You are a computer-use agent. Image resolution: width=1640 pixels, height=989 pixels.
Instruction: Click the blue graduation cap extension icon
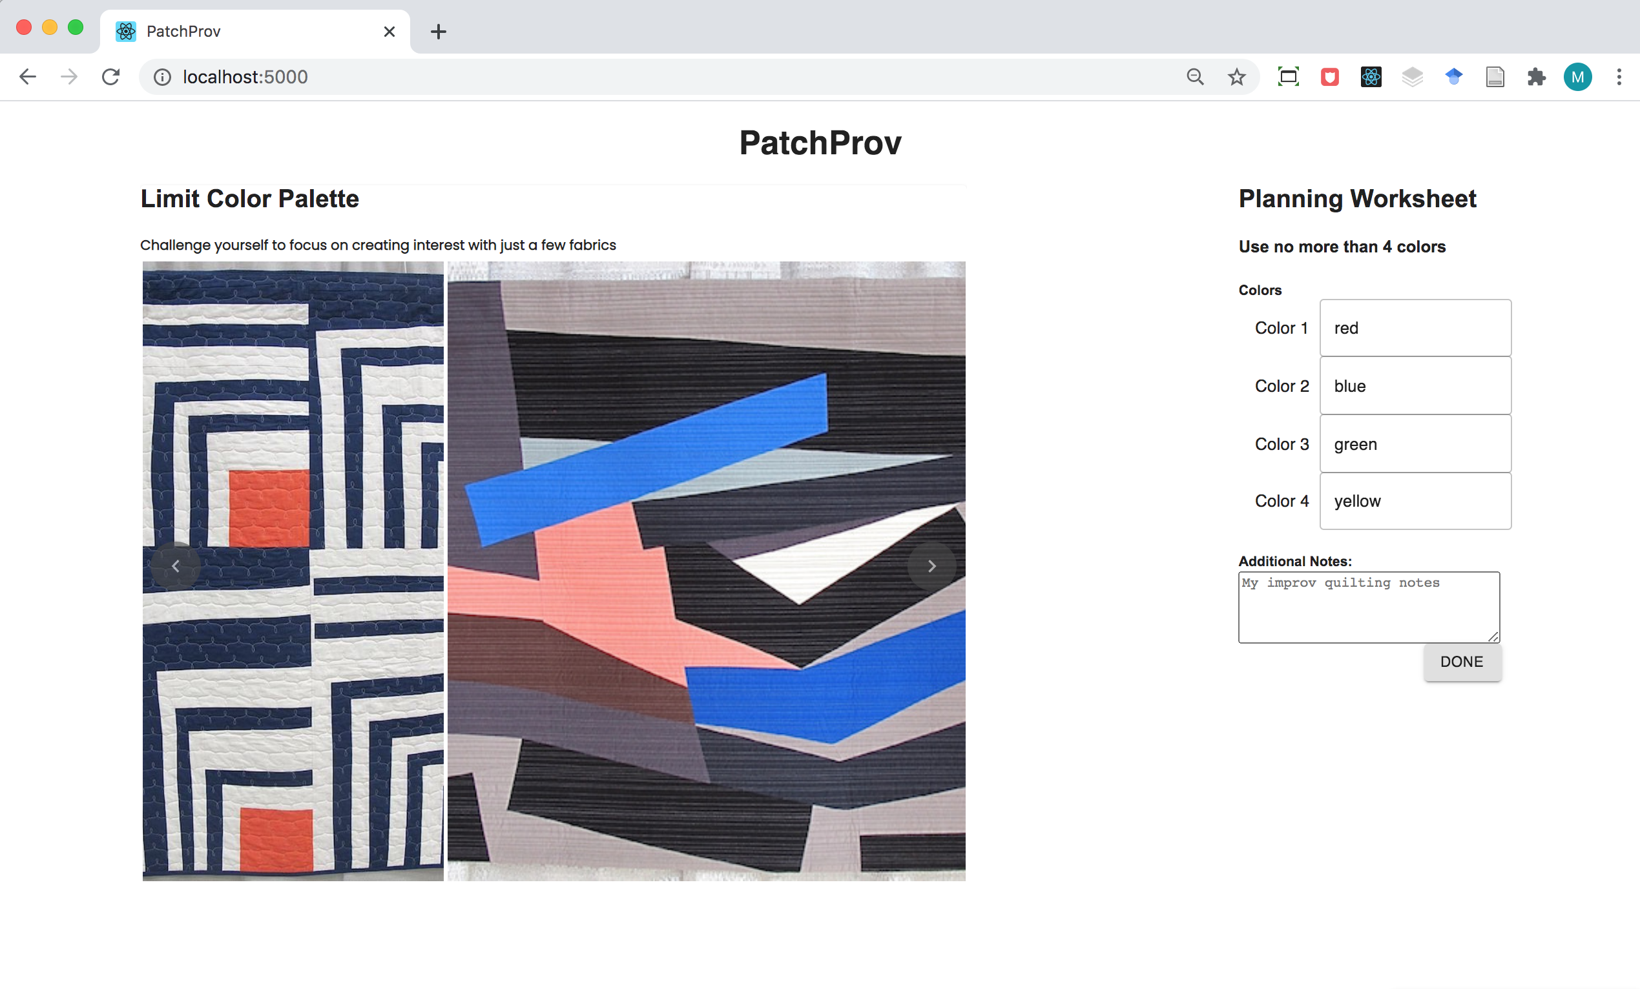point(1453,77)
